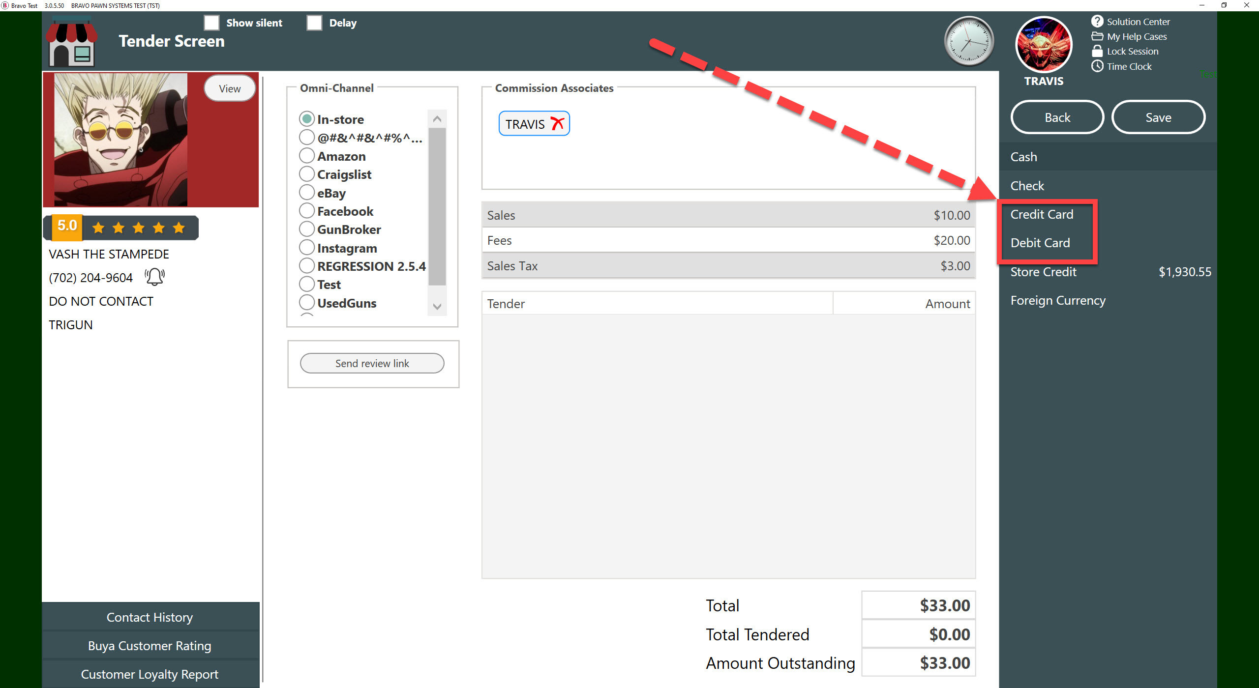Image resolution: width=1259 pixels, height=688 pixels.
Task: Click the Omni-Channel list scrollbar thumb
Action: (x=437, y=206)
